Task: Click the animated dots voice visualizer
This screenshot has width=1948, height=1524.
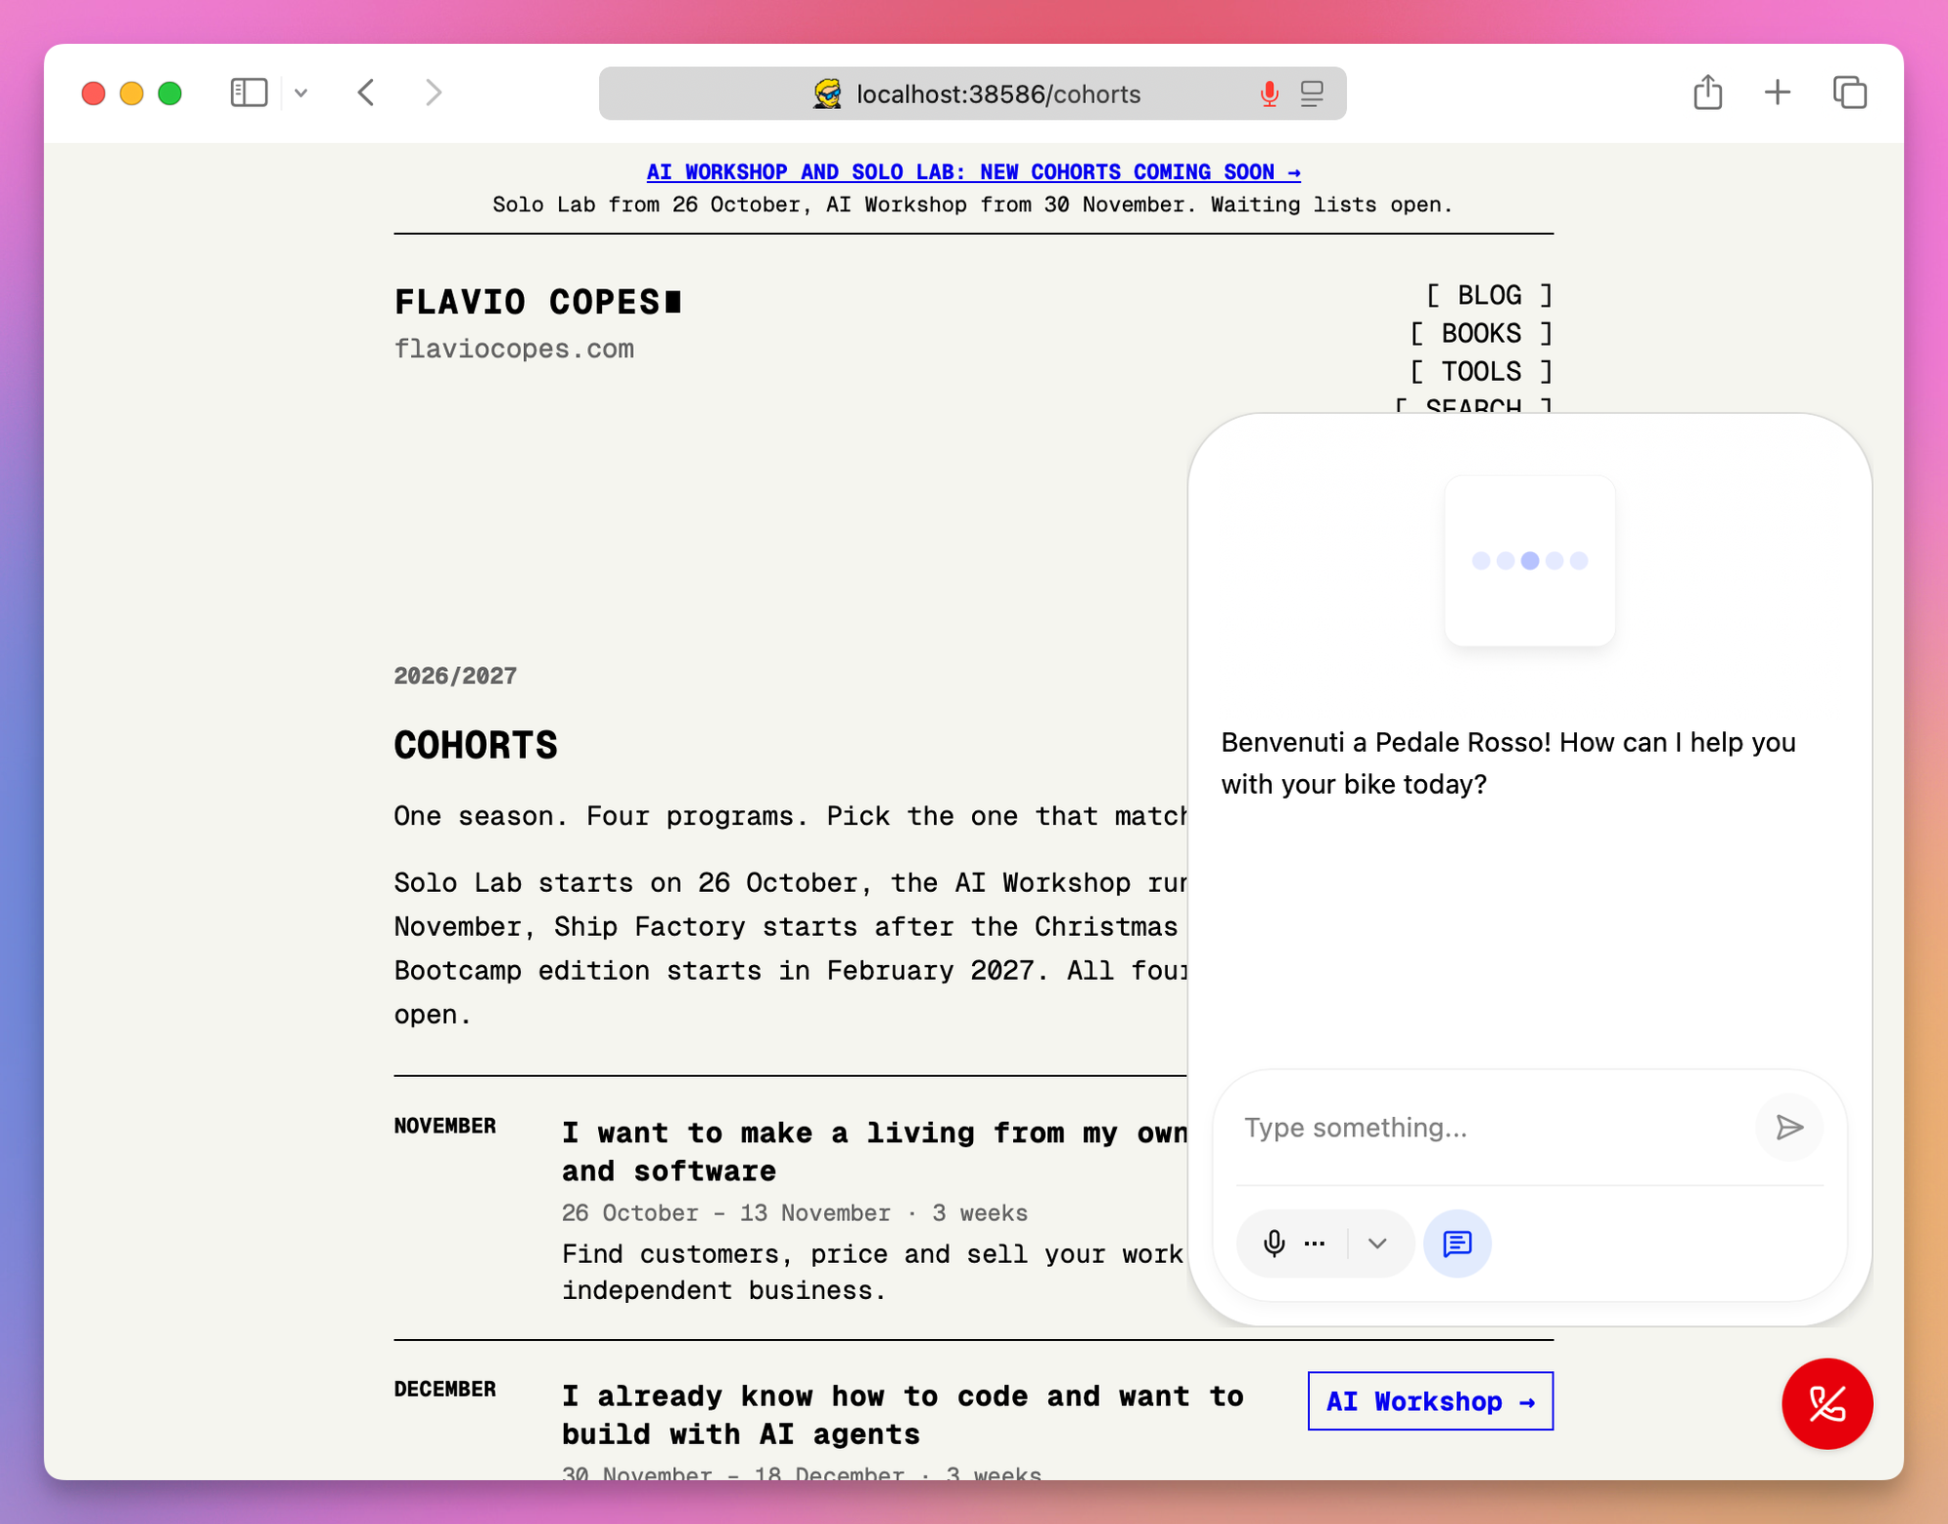Action: point(1529,561)
